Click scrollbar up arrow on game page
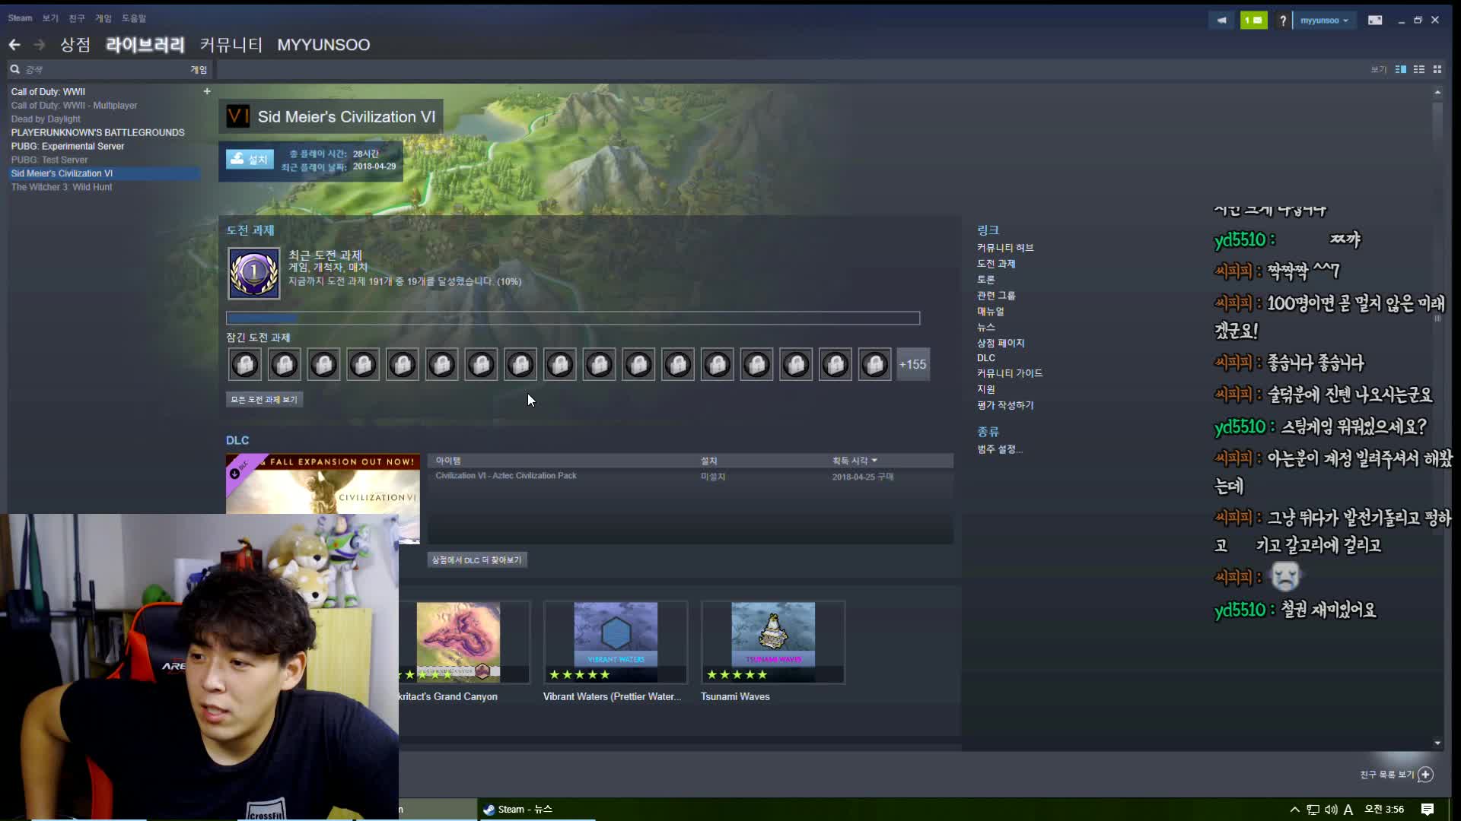Screen dimensions: 1461x821 [x=1437, y=92]
